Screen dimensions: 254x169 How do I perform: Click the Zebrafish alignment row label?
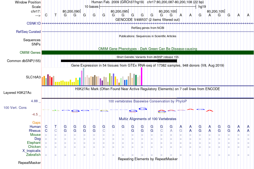coord(33,155)
